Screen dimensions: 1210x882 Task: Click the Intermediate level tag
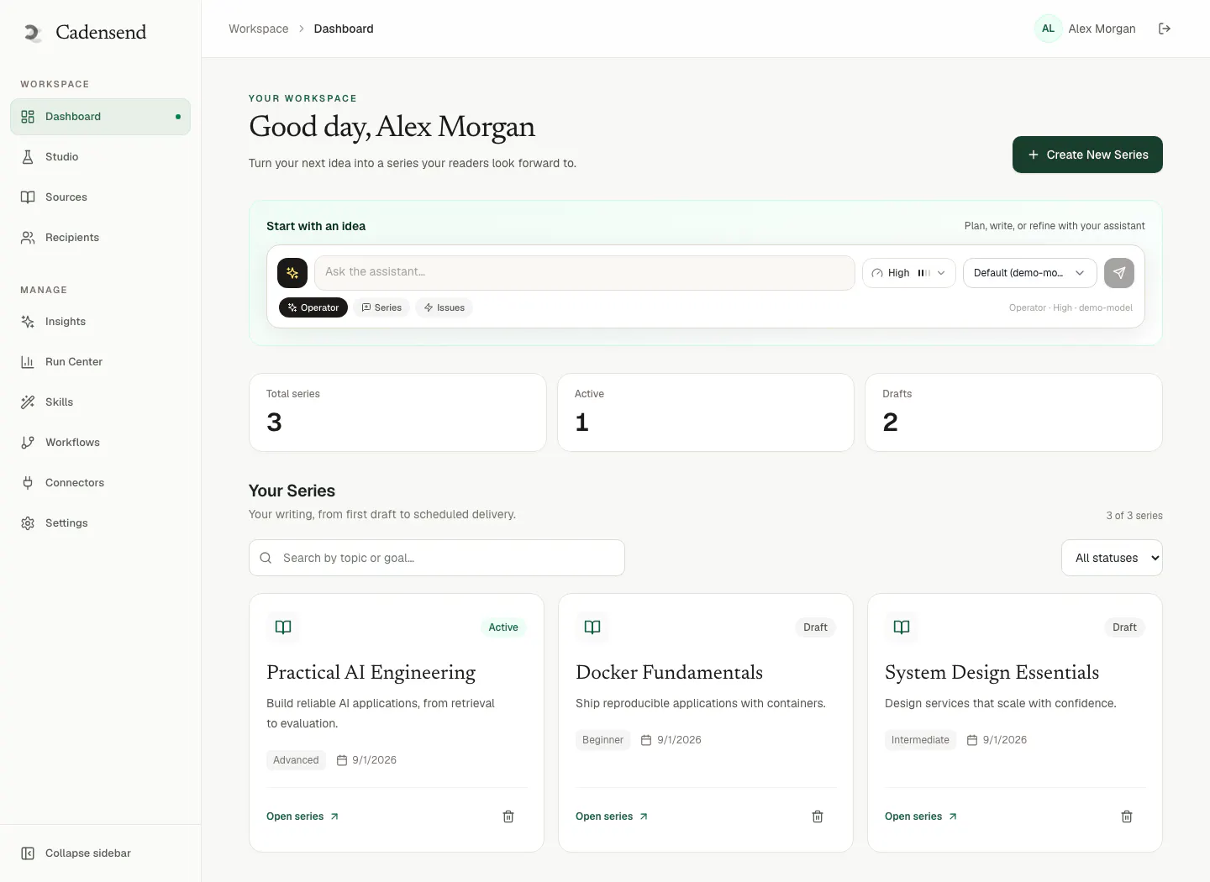click(x=920, y=740)
